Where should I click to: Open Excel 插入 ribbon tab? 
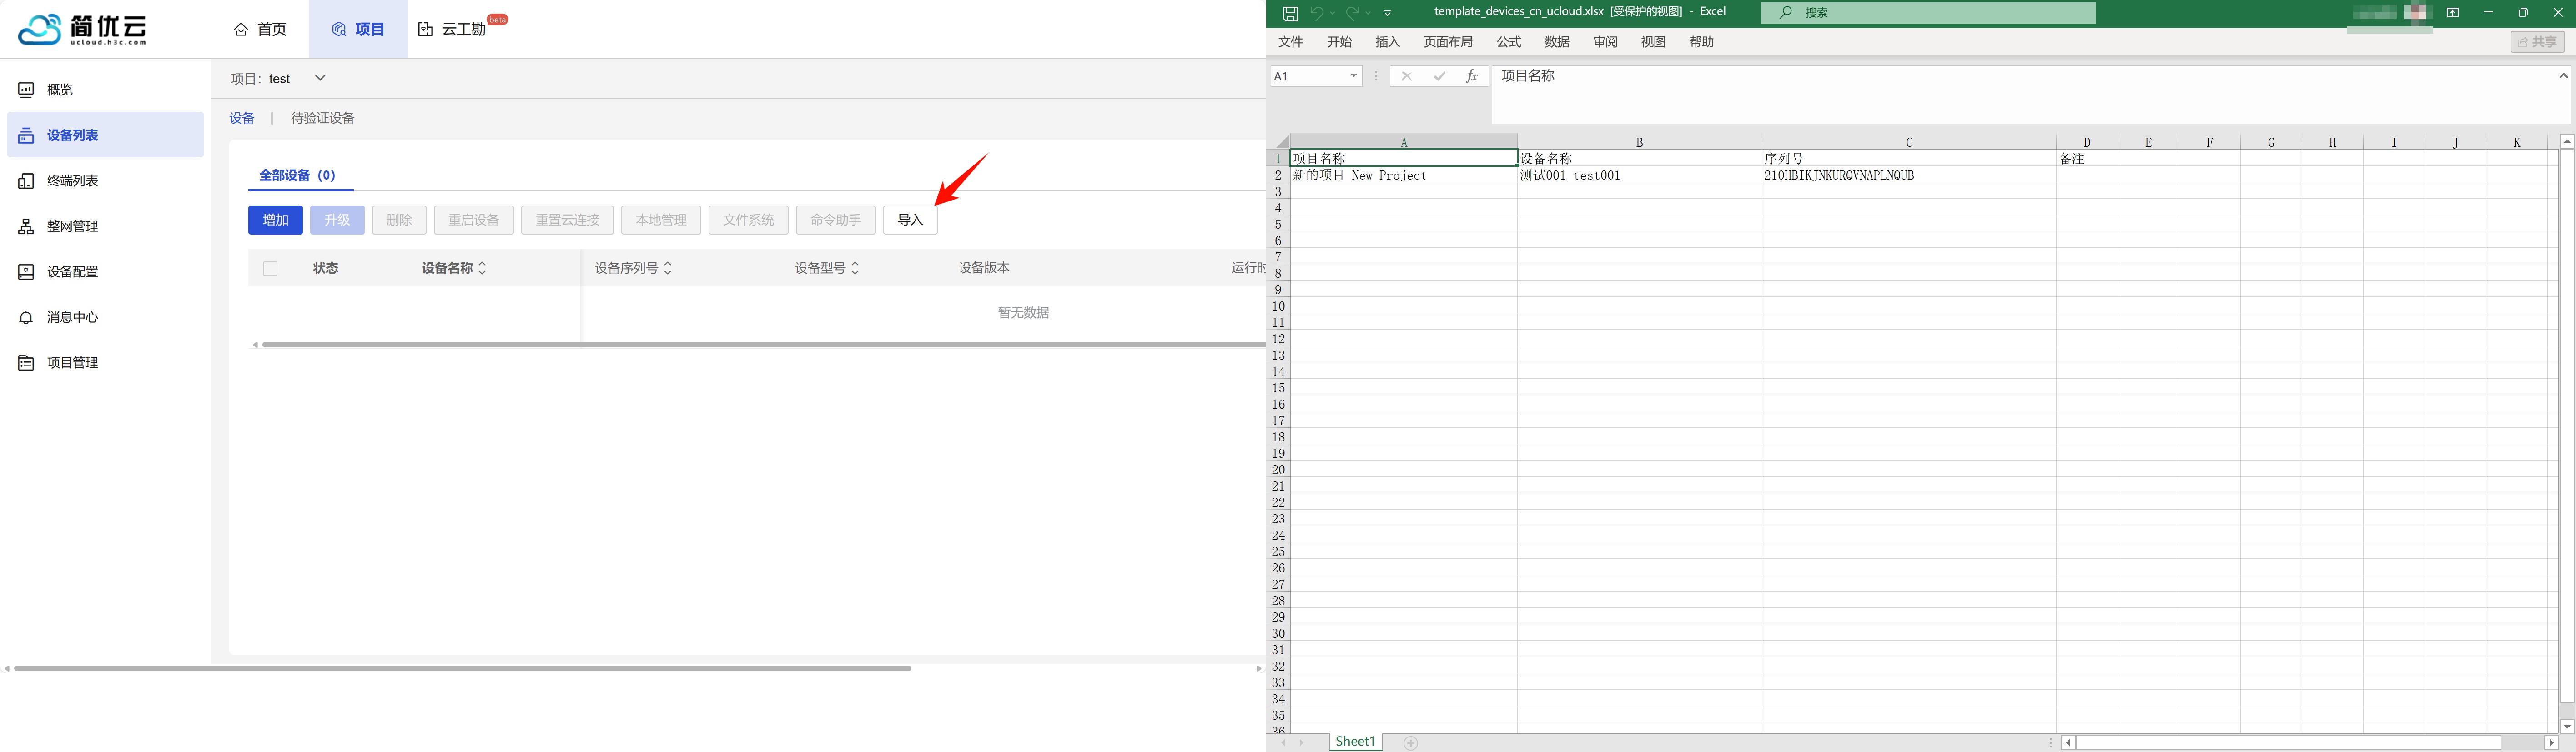[1388, 42]
